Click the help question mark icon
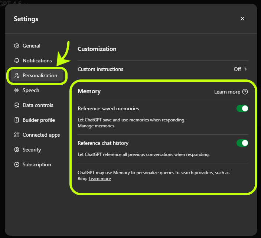261x238 pixels. point(245,92)
